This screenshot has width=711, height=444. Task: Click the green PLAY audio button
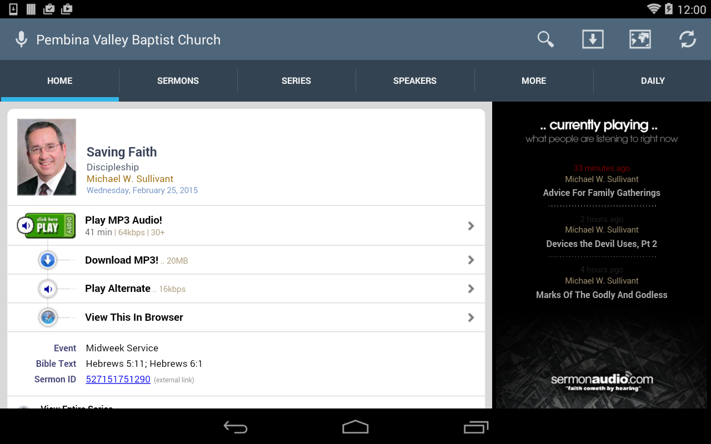point(47,225)
